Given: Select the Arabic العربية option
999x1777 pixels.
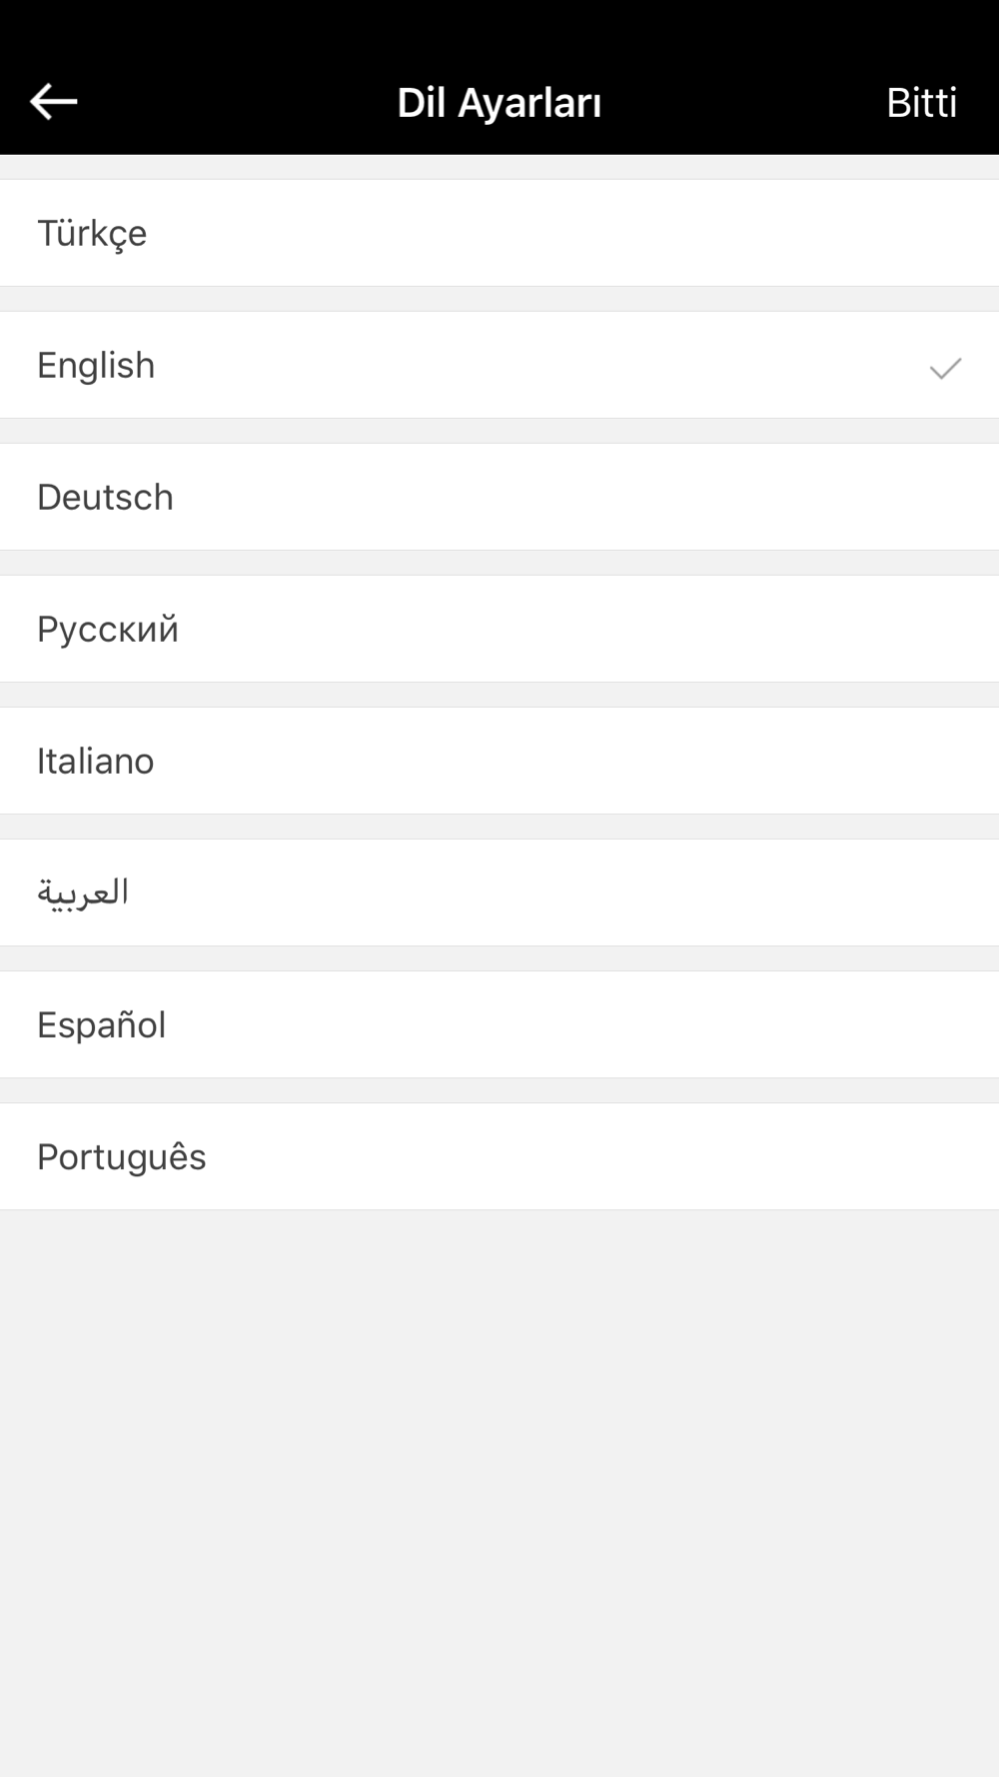Looking at the screenshot, I should click(x=499, y=892).
